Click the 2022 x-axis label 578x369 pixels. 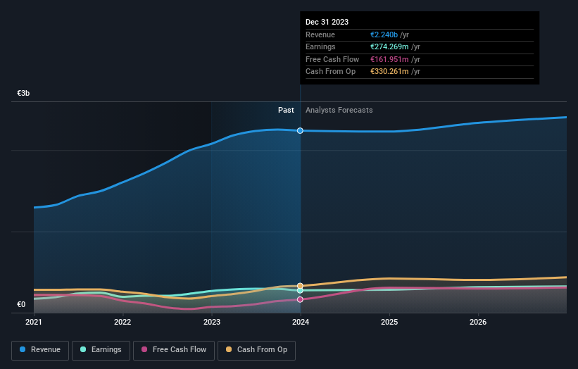(x=122, y=322)
